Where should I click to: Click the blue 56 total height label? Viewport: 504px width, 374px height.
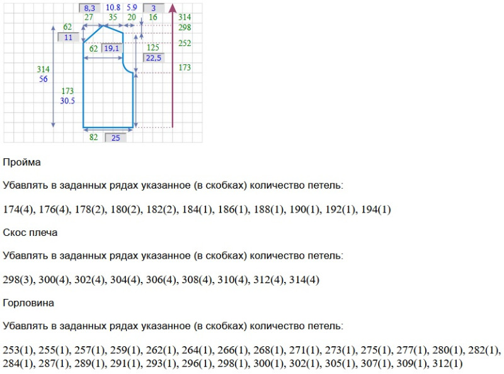[43, 79]
